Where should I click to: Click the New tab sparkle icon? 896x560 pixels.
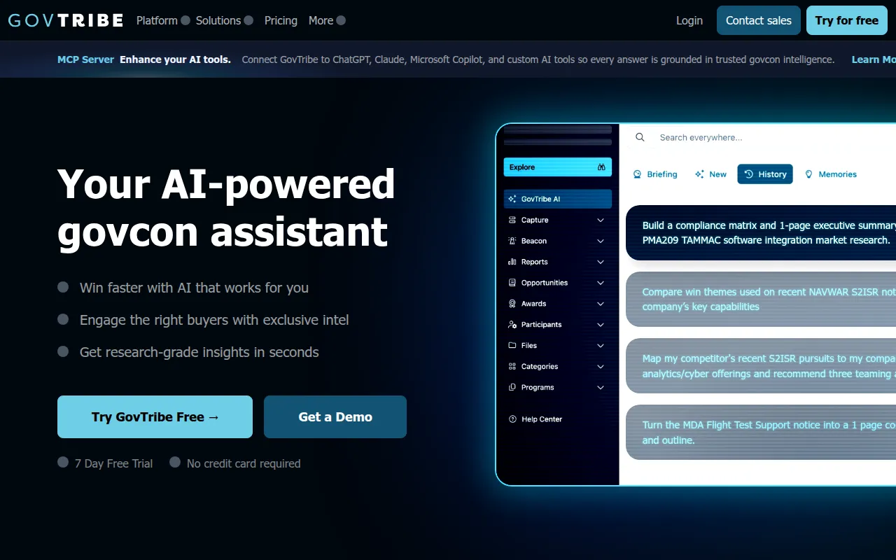pos(699,174)
